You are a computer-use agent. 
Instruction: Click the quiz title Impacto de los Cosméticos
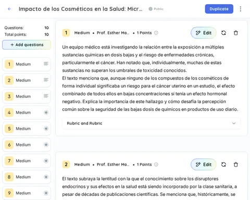(81, 9)
